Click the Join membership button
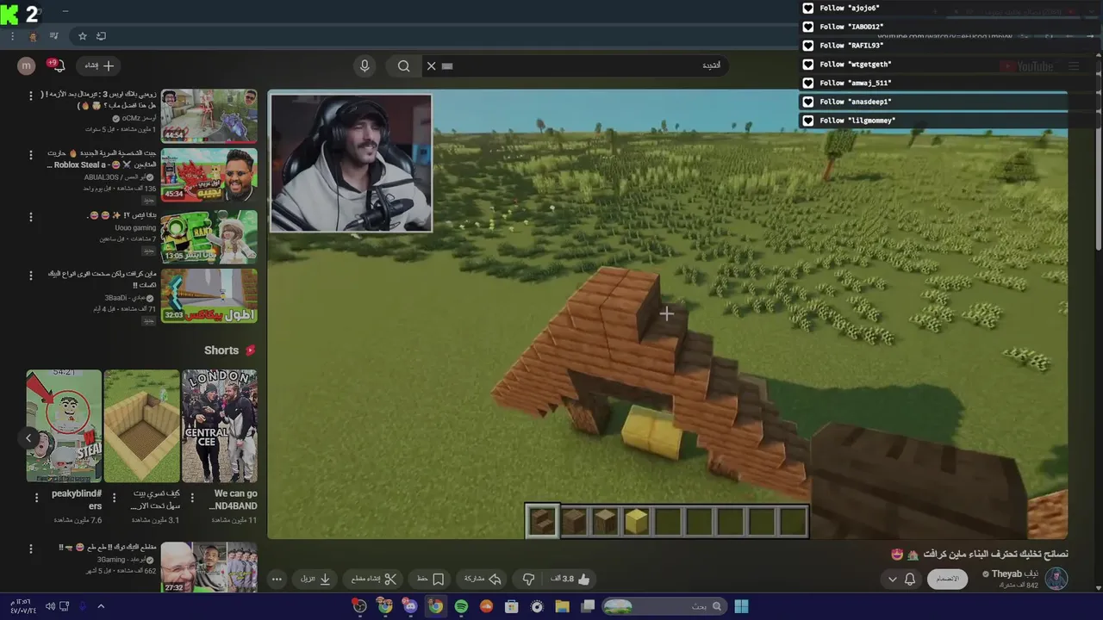 pos(947,579)
